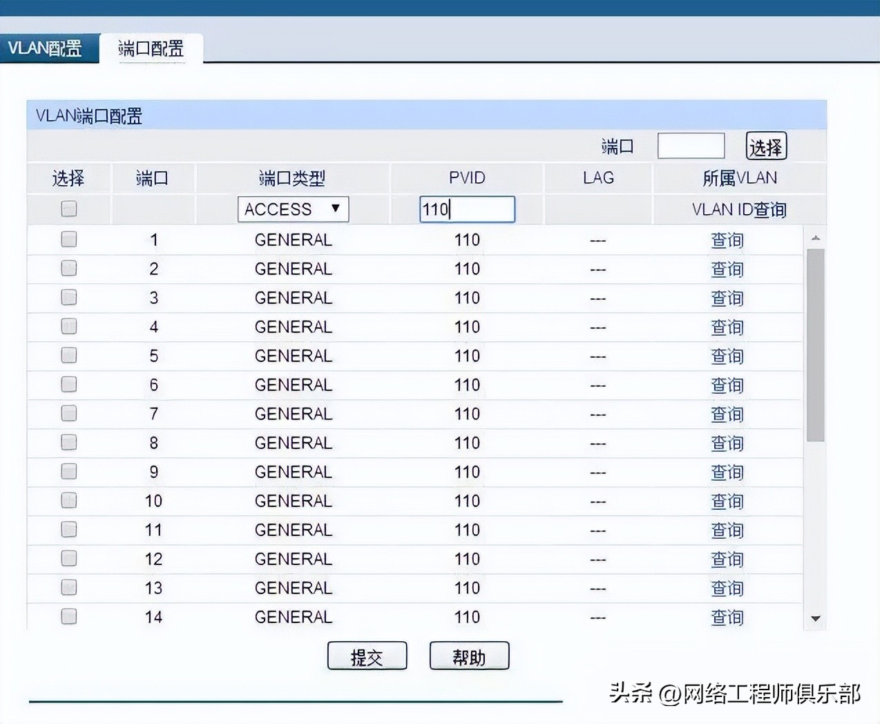The width and height of the screenshot is (880, 724).
Task: Click the 查询 link for port 14
Action: [727, 617]
